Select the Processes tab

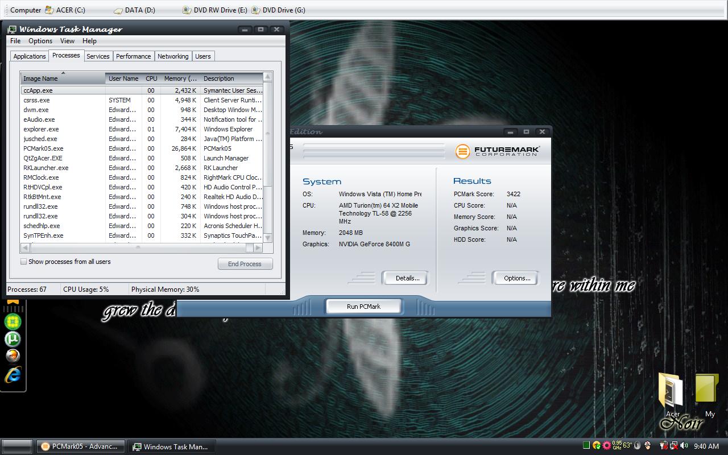coord(66,55)
